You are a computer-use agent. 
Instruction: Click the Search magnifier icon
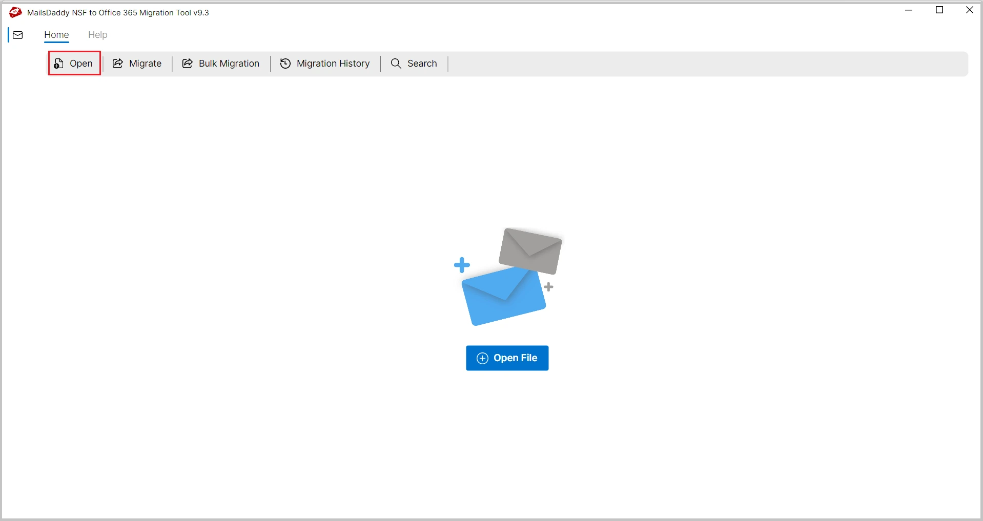point(396,63)
